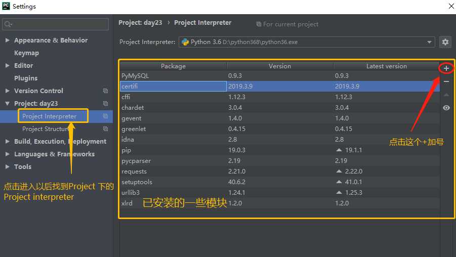Screen dimensions: 456x257
Task: Collapse the Project: day23 section
Action: pyautogui.click(x=7, y=104)
